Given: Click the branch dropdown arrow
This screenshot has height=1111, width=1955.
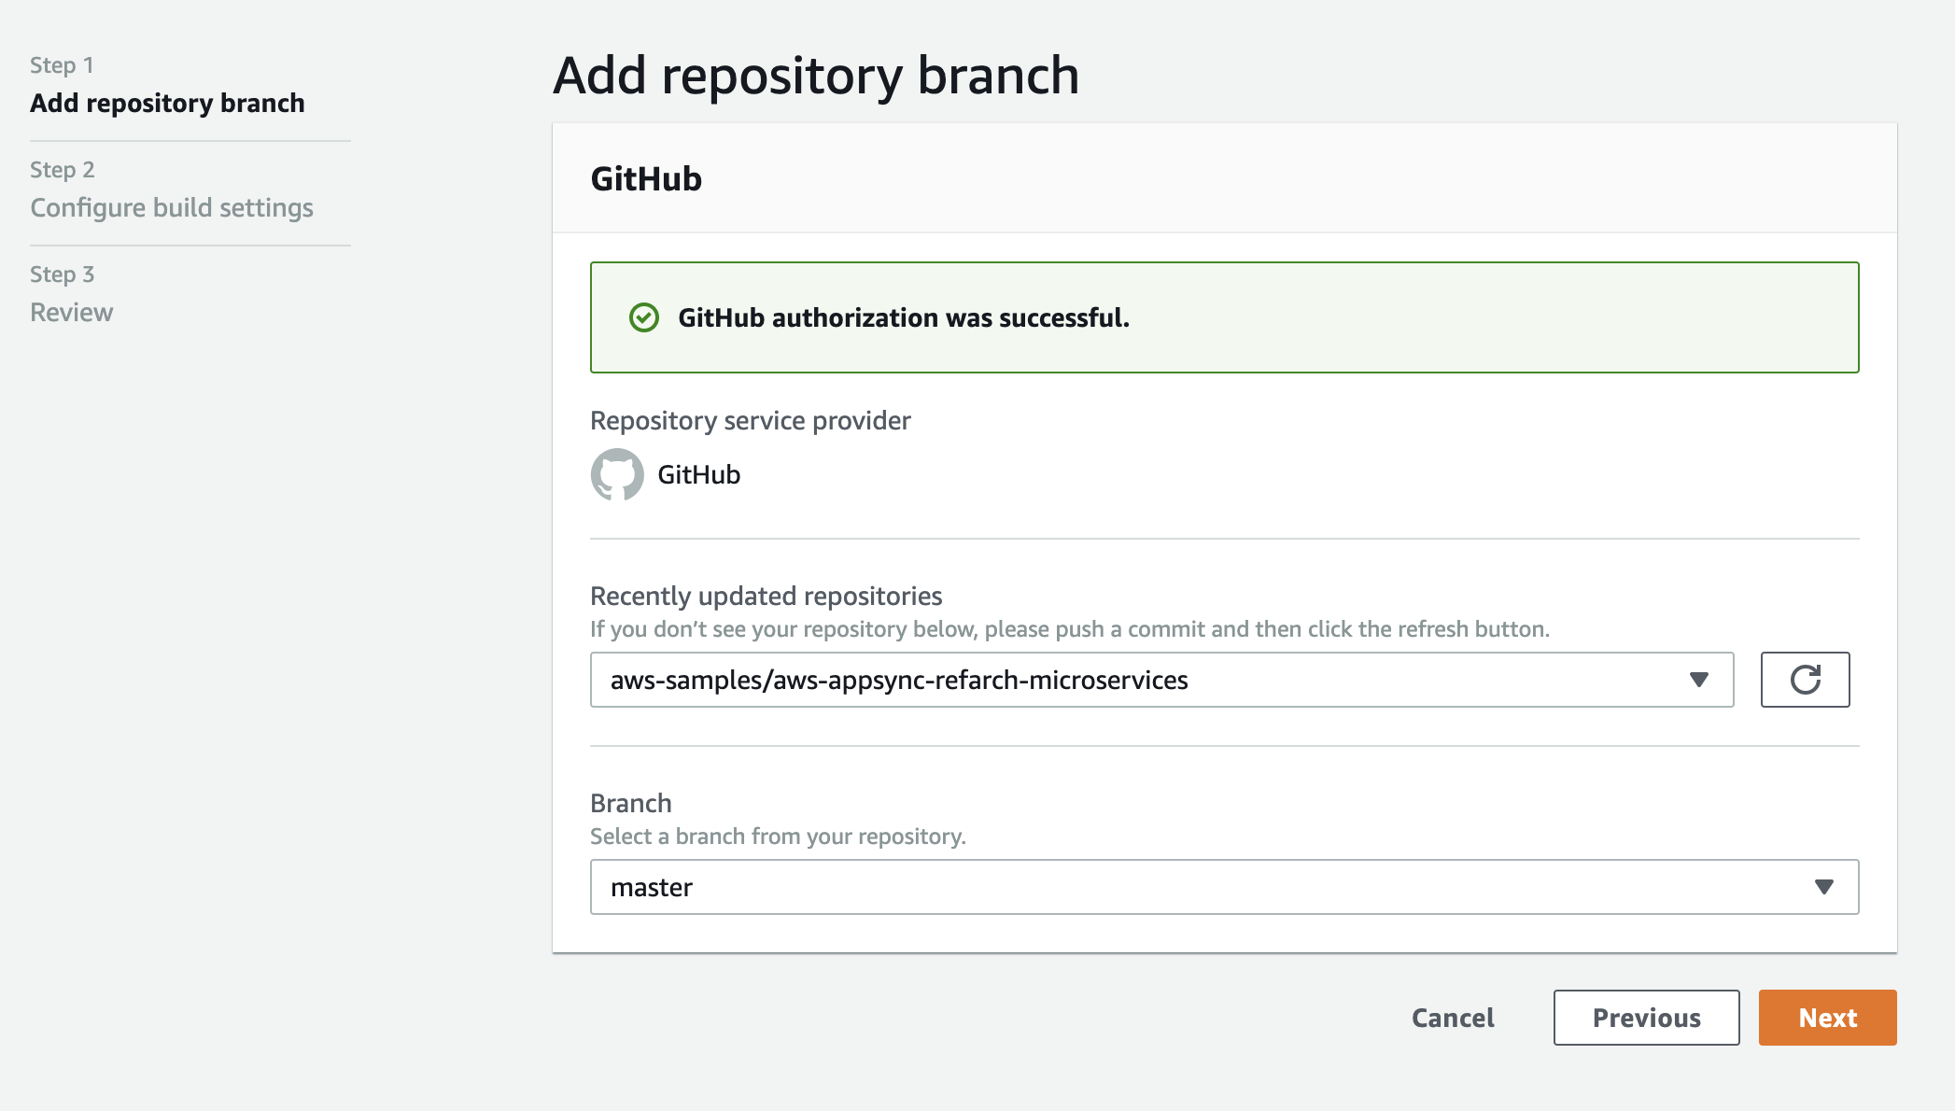Looking at the screenshot, I should [1823, 887].
